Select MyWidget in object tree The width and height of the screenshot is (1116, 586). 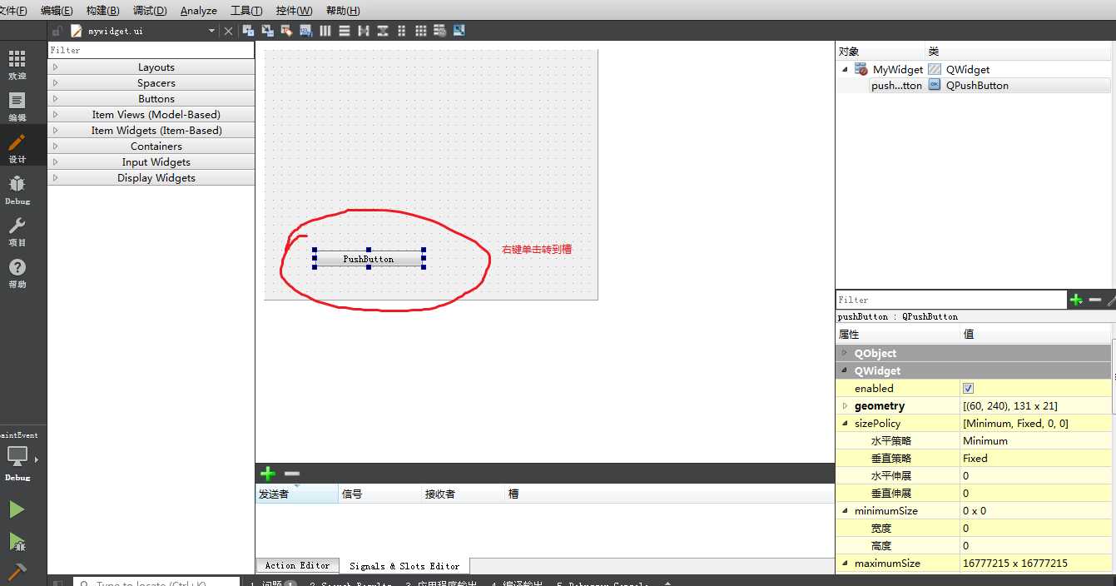(x=897, y=70)
